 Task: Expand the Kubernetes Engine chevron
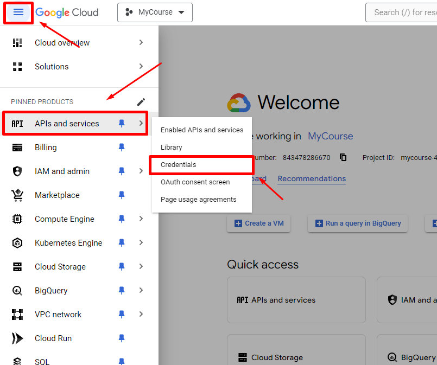(x=141, y=243)
